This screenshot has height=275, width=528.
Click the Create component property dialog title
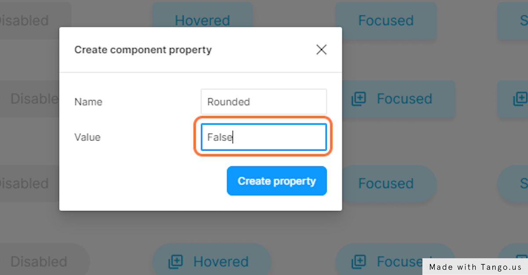point(143,50)
